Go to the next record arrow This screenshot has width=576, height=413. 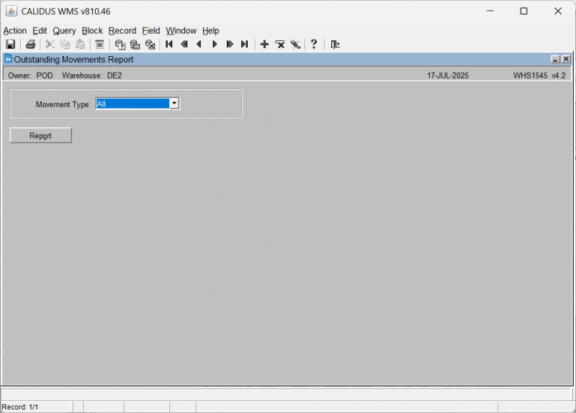(x=215, y=45)
